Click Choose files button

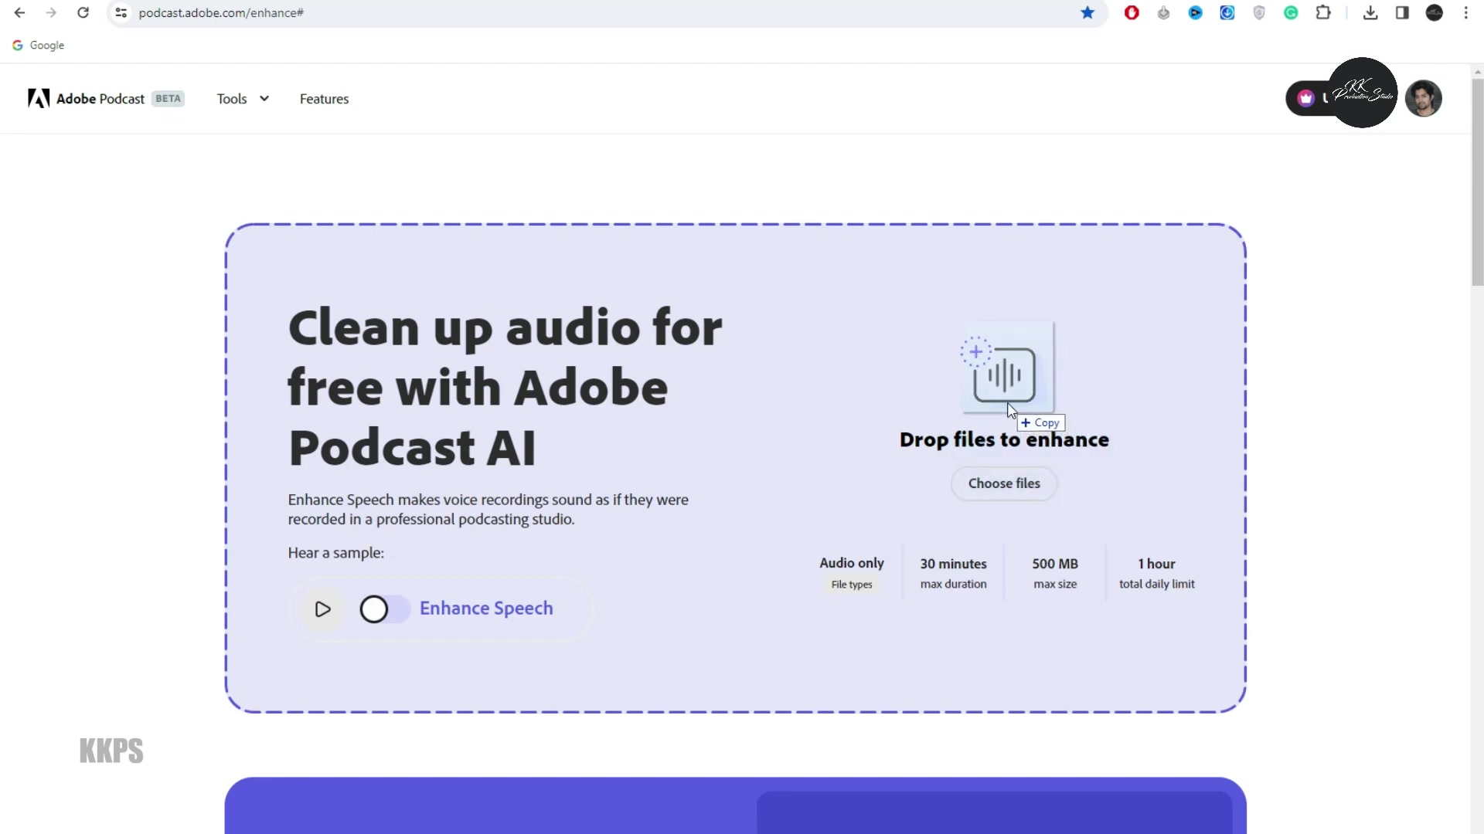coord(1004,483)
